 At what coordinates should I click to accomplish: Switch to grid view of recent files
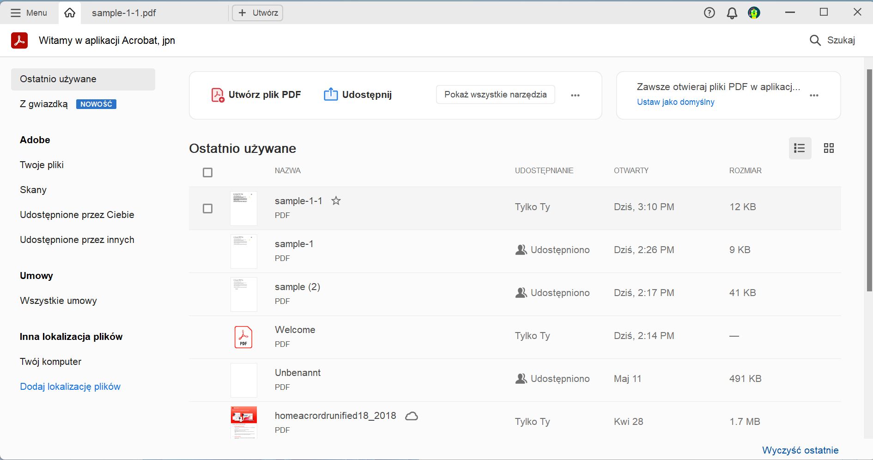(829, 148)
